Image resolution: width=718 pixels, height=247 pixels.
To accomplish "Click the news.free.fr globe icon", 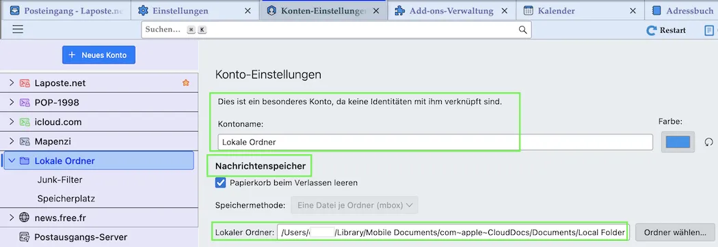I will coord(24,218).
